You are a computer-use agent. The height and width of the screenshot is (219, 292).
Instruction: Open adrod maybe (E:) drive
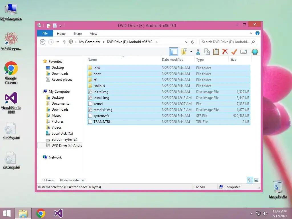tap(62, 139)
